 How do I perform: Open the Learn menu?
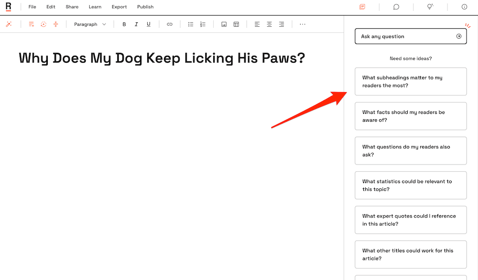point(95,7)
